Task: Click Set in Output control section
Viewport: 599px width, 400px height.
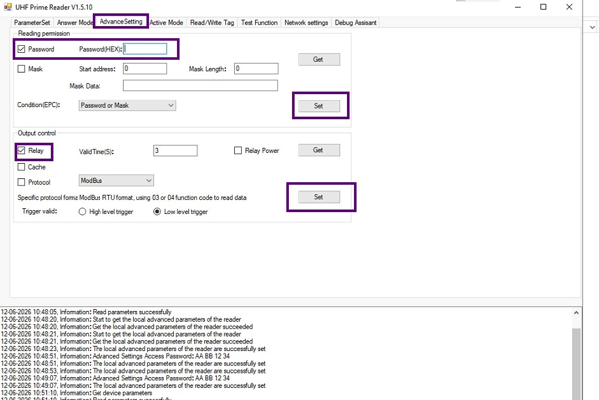Action: pyautogui.click(x=319, y=197)
